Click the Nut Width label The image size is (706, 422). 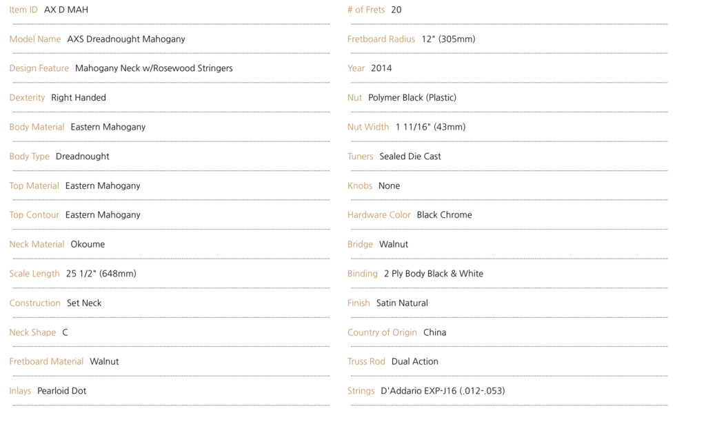(368, 127)
